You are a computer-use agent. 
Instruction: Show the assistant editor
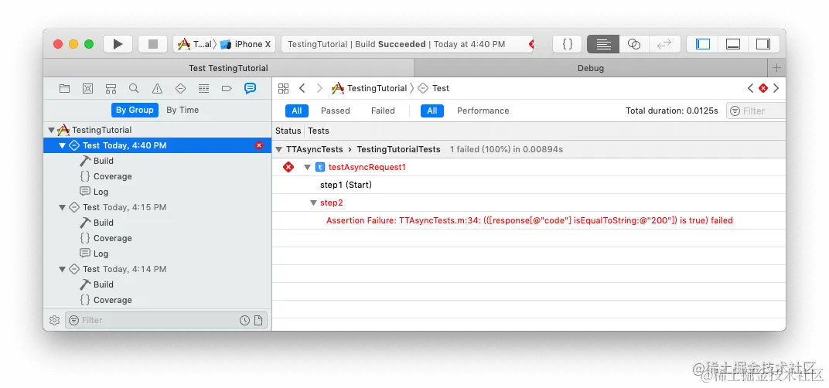634,44
